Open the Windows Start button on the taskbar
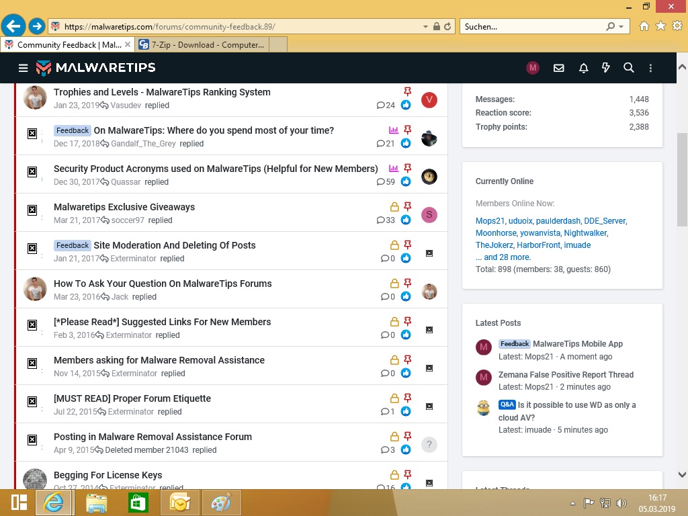688x516 pixels. coord(19,503)
